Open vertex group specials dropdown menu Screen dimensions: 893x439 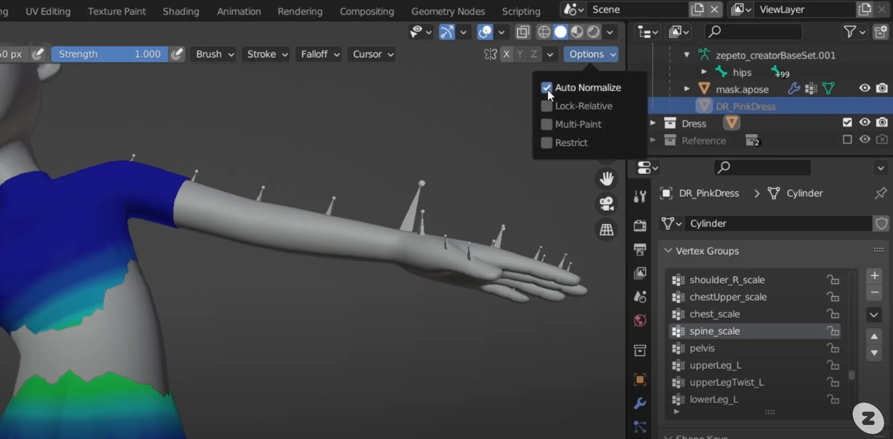pyautogui.click(x=874, y=315)
